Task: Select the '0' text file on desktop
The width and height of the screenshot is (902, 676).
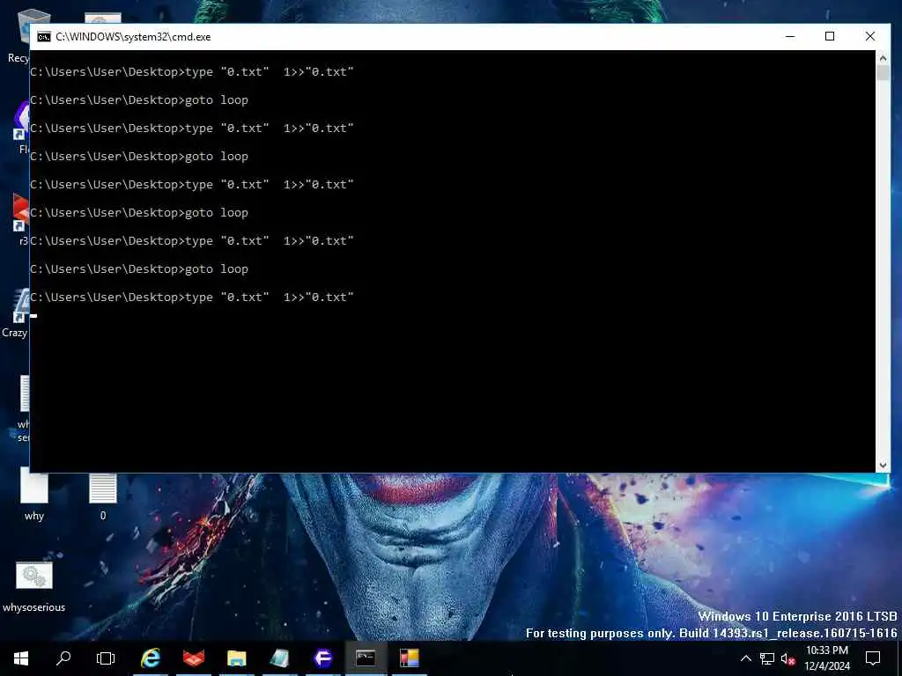Action: tap(103, 496)
